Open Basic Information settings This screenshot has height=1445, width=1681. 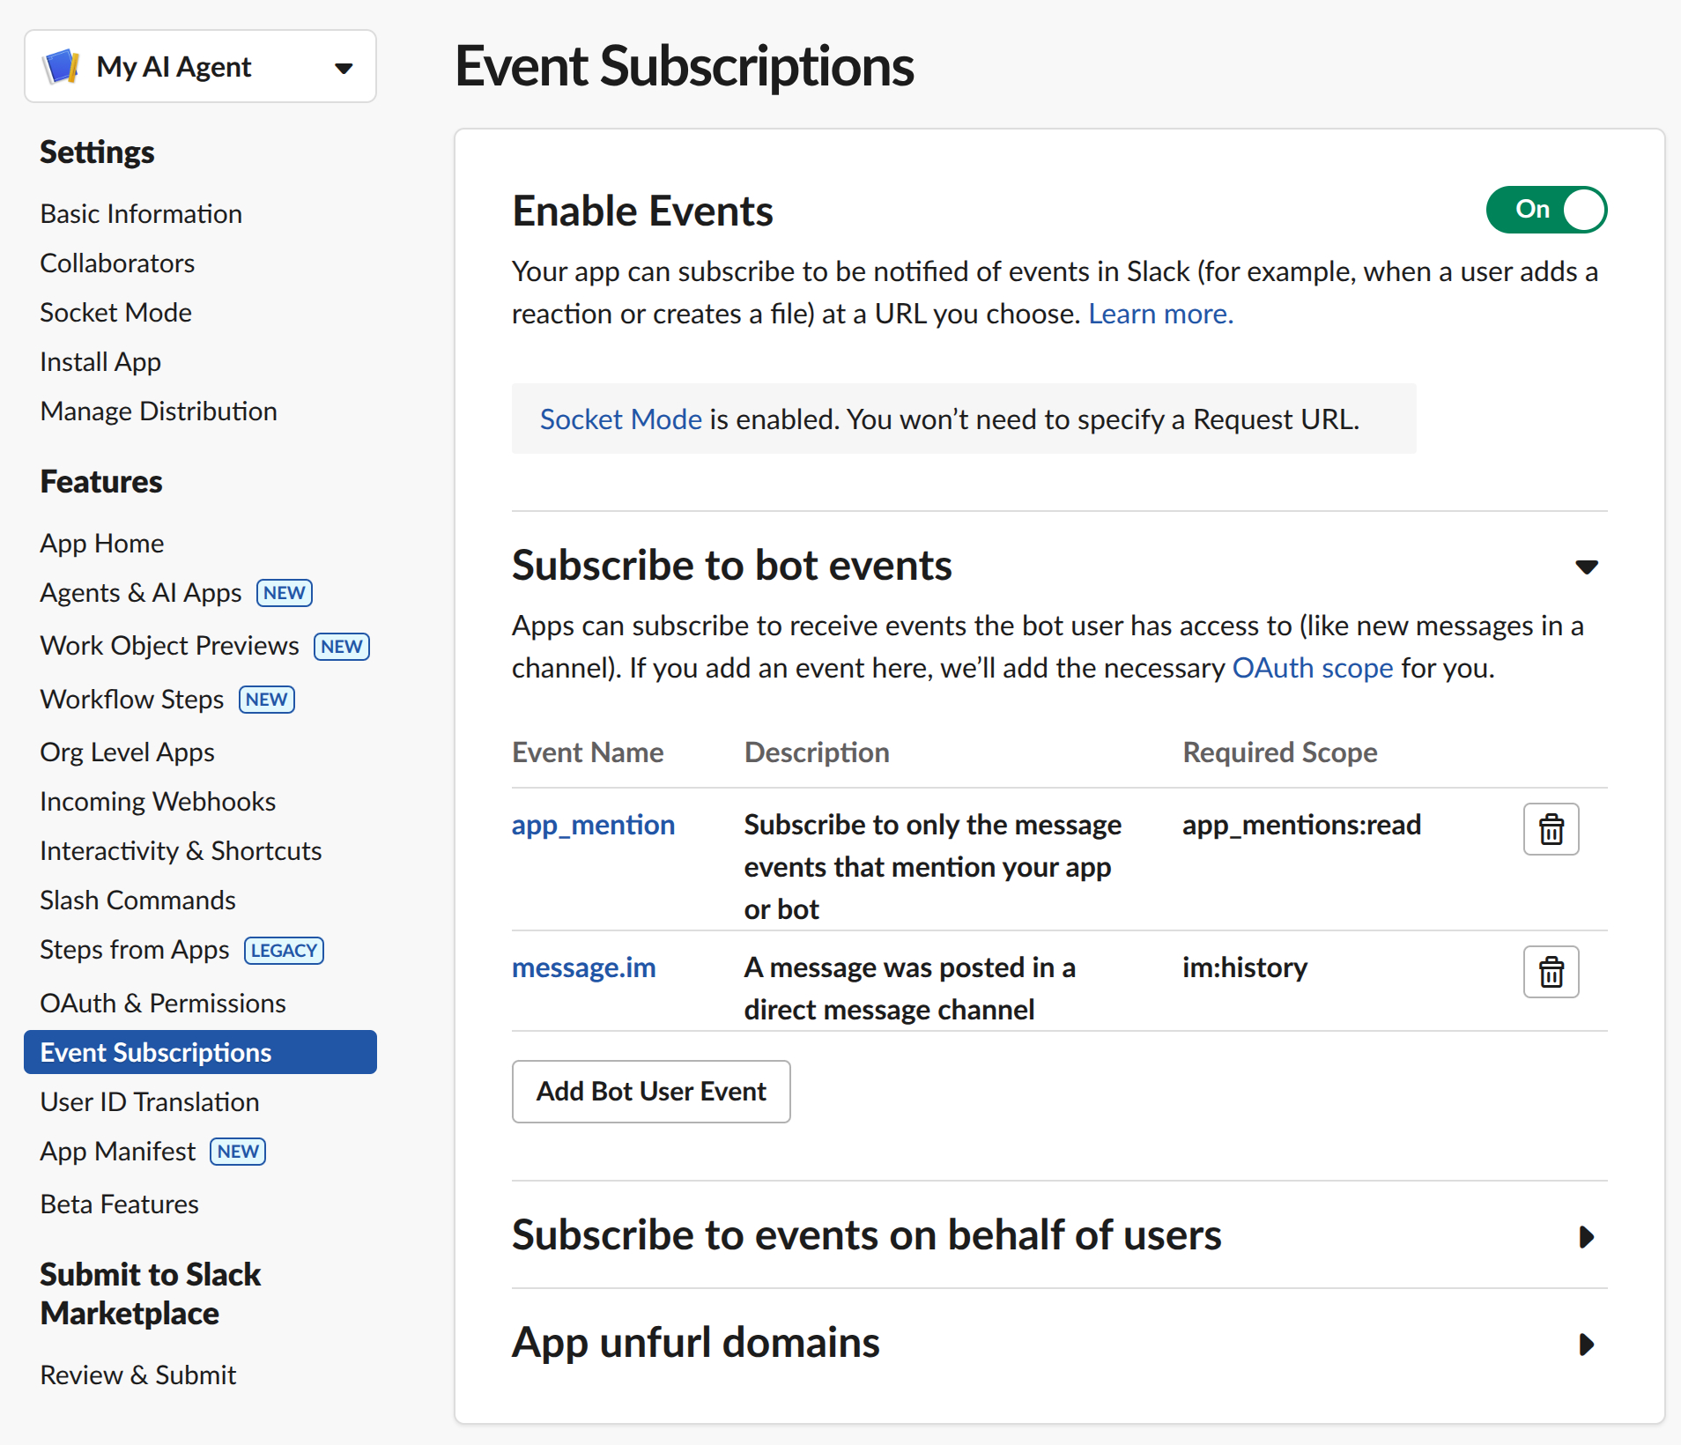pyautogui.click(x=140, y=213)
